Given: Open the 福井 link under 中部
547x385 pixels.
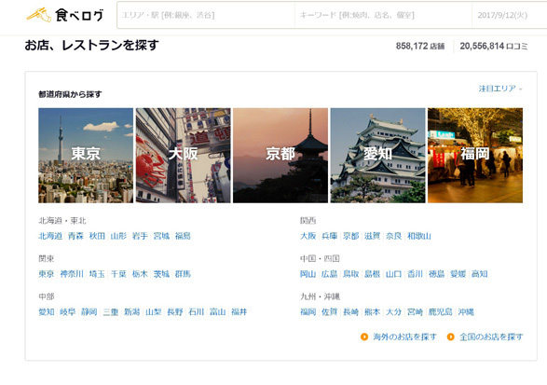Looking at the screenshot, I should (239, 311).
